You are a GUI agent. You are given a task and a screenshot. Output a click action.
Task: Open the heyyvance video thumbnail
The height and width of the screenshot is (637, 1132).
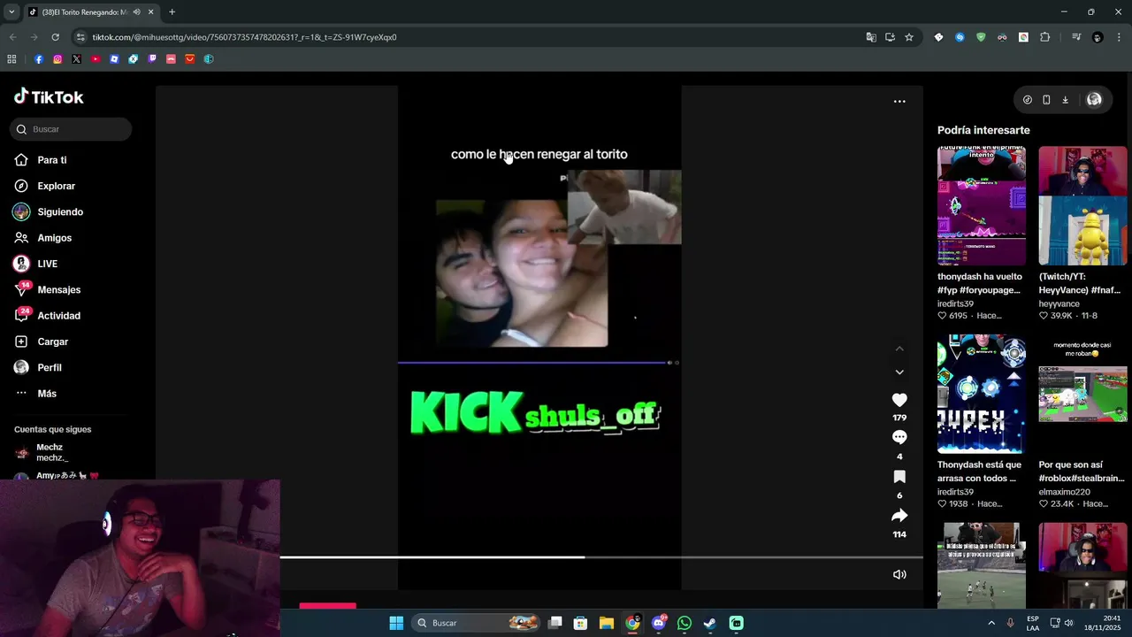click(x=1082, y=206)
